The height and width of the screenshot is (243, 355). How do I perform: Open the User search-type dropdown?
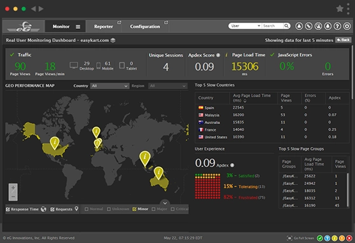(x=245, y=26)
